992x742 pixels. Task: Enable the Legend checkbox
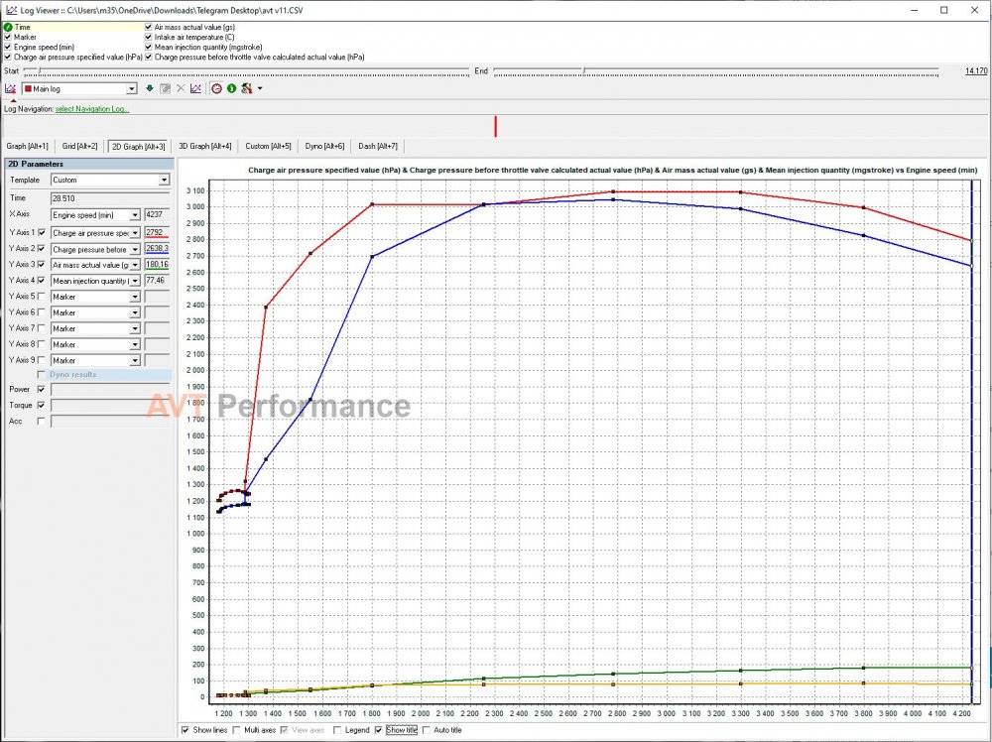(x=336, y=730)
